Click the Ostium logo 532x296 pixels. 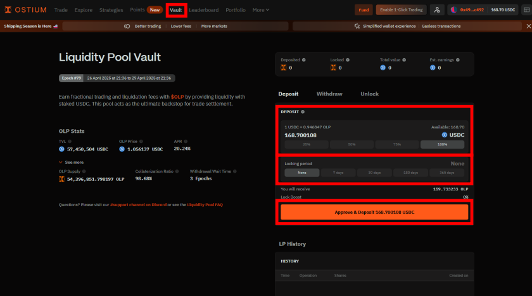(x=25, y=10)
